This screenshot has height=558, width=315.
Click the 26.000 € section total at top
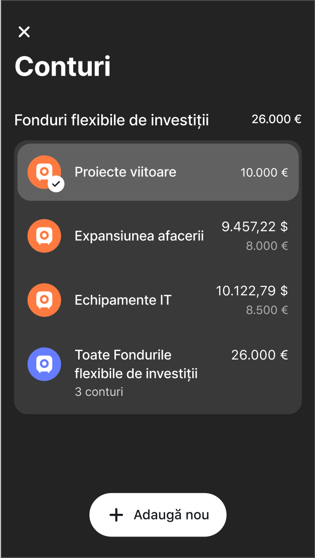(x=277, y=119)
